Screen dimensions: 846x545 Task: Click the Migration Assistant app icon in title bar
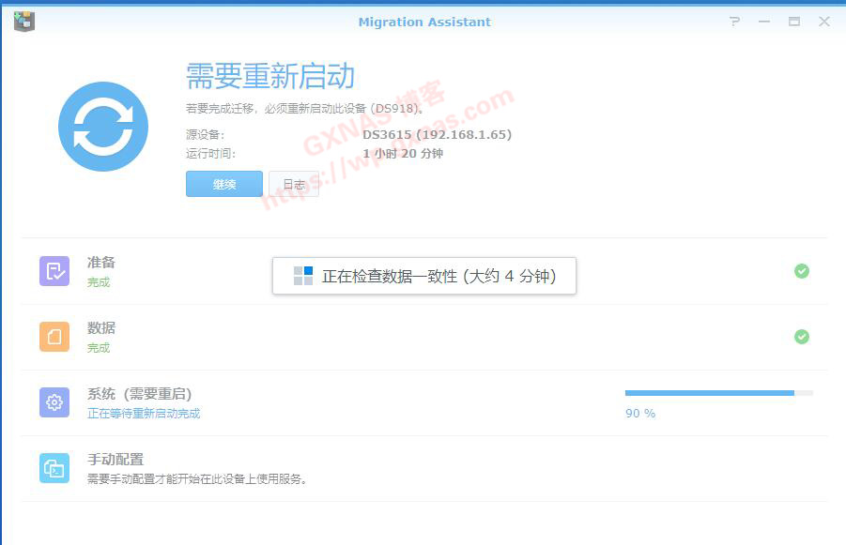point(24,22)
